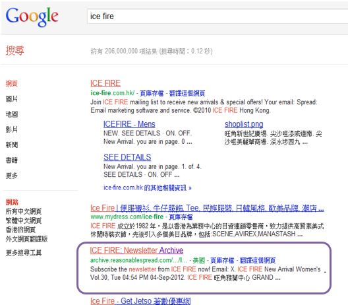Switch to 地圖 maps search

(x=12, y=114)
